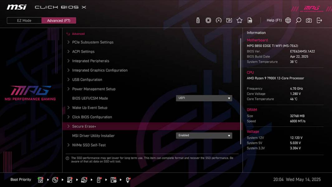Open the BIOS UEFI/CSM Mode dropdown
332x187 pixels.
coord(204,98)
